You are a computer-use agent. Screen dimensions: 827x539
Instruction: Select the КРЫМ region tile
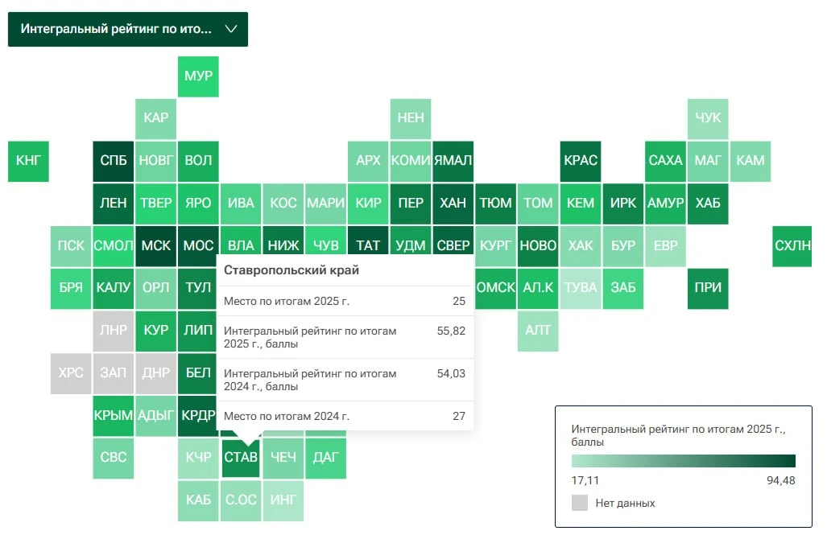(114, 416)
